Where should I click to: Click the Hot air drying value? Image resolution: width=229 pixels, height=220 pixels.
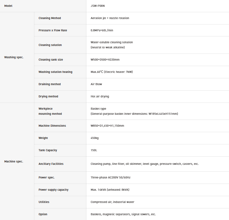[x=100, y=96]
